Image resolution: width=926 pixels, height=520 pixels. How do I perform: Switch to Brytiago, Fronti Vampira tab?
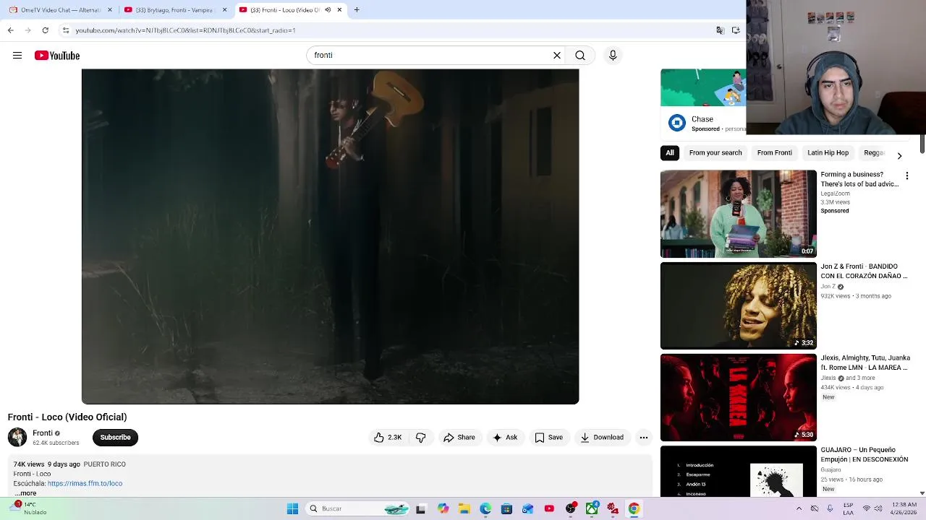(174, 10)
